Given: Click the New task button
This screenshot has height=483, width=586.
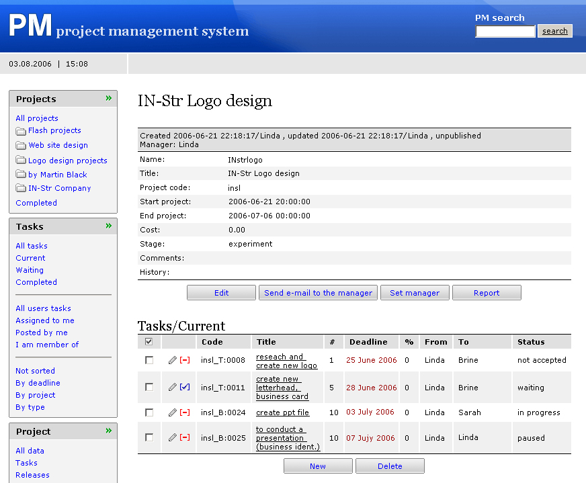Looking at the screenshot, I should pyautogui.click(x=318, y=466).
